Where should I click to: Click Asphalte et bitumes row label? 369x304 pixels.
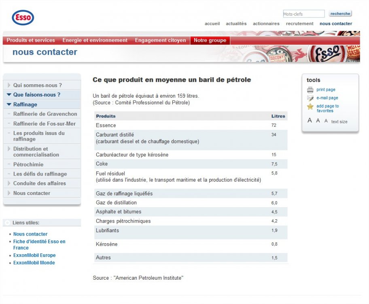tap(119, 212)
